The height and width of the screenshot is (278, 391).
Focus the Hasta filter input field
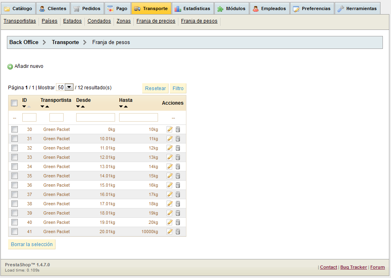(x=139, y=117)
